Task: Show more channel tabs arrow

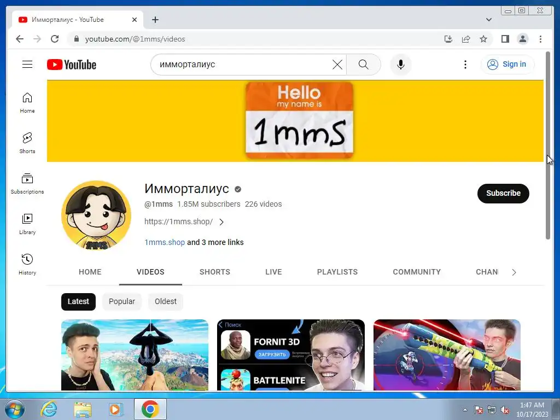Action: [514, 272]
